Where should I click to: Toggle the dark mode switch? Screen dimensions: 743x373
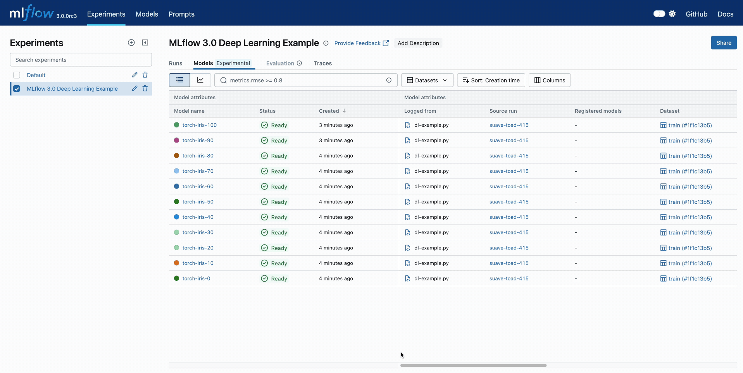coord(659,14)
